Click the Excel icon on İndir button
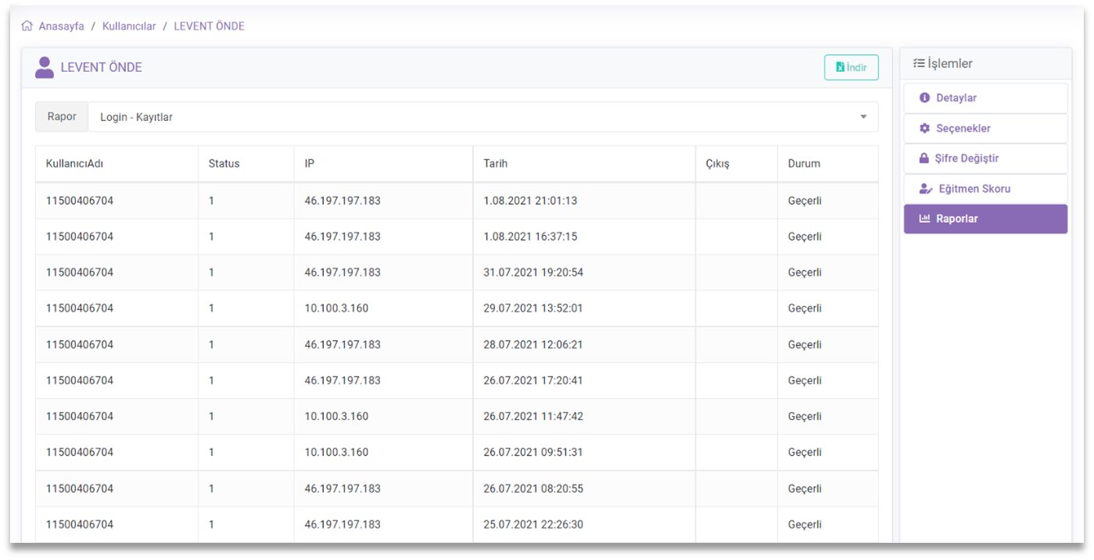The height and width of the screenshot is (560, 1094). pos(840,67)
